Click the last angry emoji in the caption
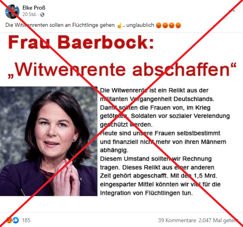This screenshot has width=243, height=227. [178, 25]
